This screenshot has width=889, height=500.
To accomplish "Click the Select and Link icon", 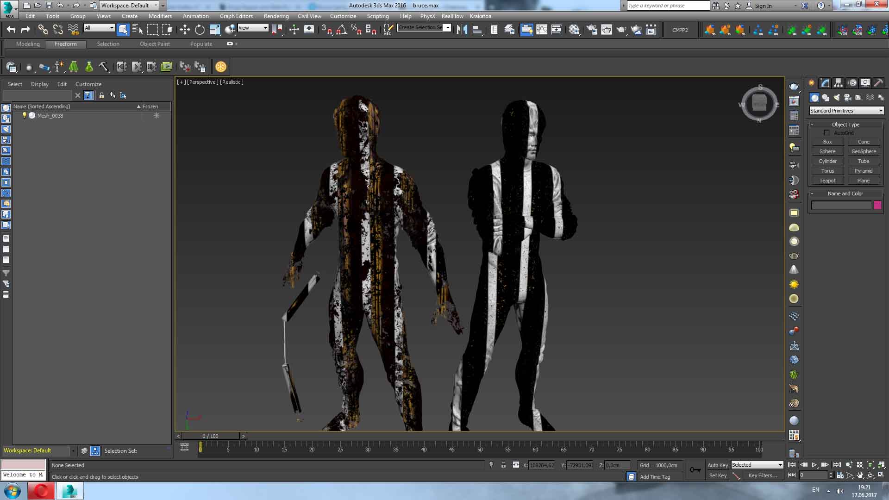I will coord(43,30).
